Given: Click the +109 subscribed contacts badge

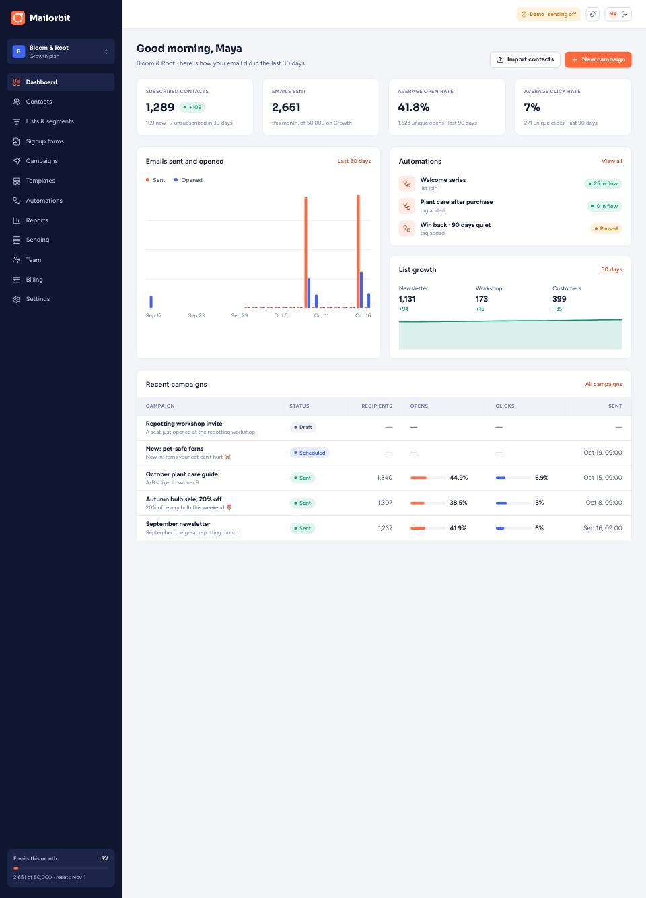Looking at the screenshot, I should pos(192,107).
